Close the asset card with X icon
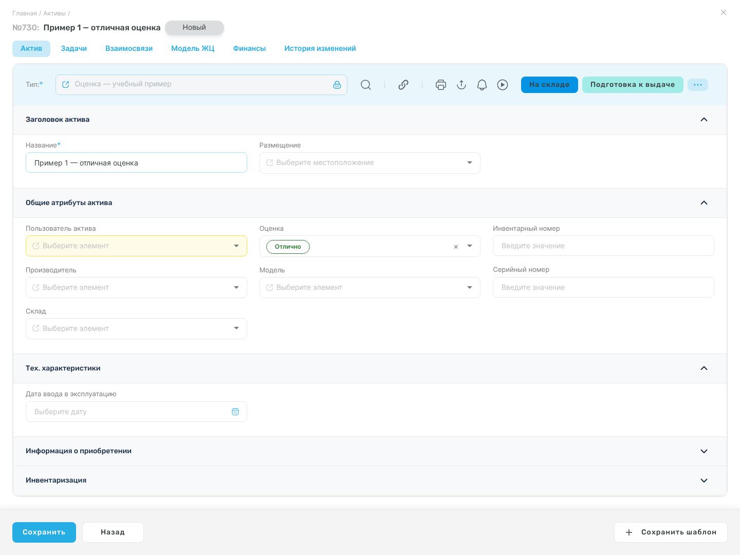Image resolution: width=740 pixels, height=555 pixels. click(724, 12)
